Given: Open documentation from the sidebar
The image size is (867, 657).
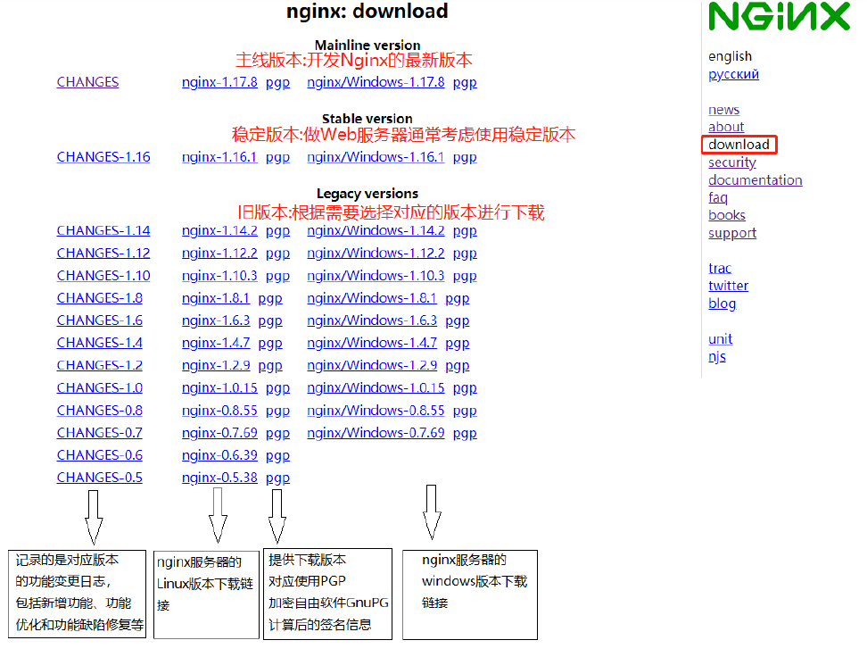Looking at the screenshot, I should click(x=756, y=180).
